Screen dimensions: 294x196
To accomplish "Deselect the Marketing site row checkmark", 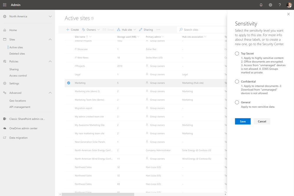I will coord(69,83).
